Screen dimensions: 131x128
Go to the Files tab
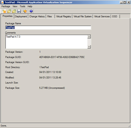[50, 16]
